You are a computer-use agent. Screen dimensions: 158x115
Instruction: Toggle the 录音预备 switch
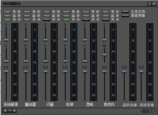[x=125, y=16]
